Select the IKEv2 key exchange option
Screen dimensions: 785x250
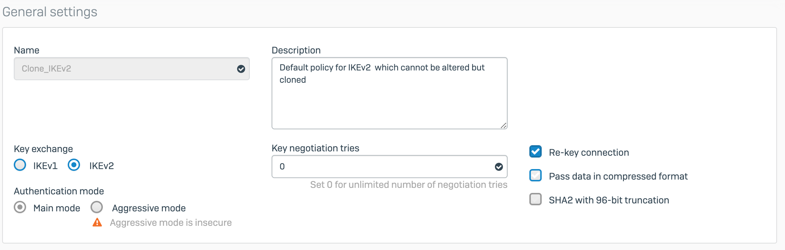click(74, 165)
